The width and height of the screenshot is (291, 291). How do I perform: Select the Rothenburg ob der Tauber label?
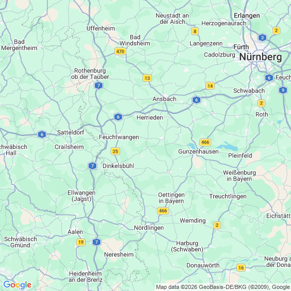[90, 74]
